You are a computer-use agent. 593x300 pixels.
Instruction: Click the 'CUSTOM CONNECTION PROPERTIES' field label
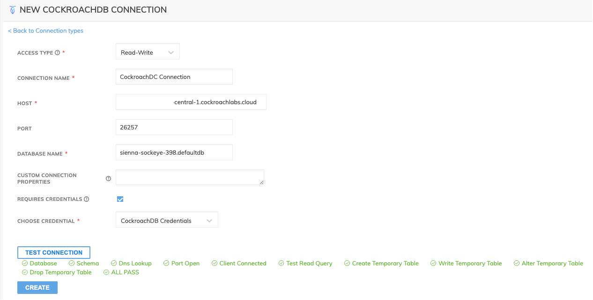coord(47,179)
